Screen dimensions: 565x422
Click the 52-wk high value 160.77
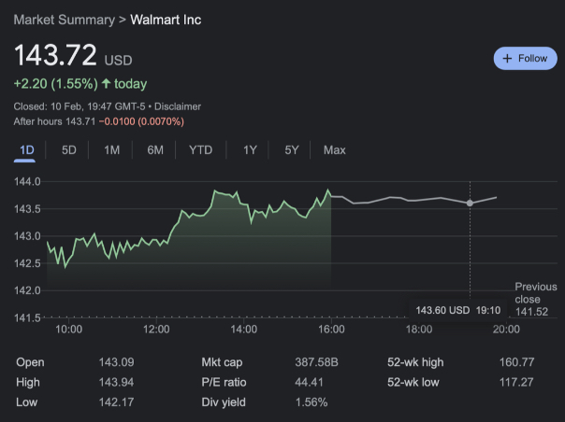pos(516,362)
